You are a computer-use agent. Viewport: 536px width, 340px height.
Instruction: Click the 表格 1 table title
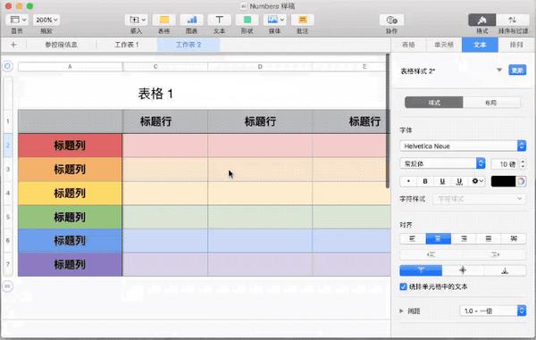[x=155, y=94]
